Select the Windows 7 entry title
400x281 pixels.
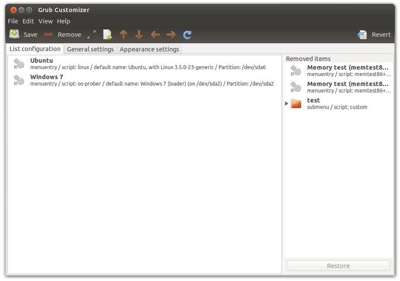pos(47,77)
